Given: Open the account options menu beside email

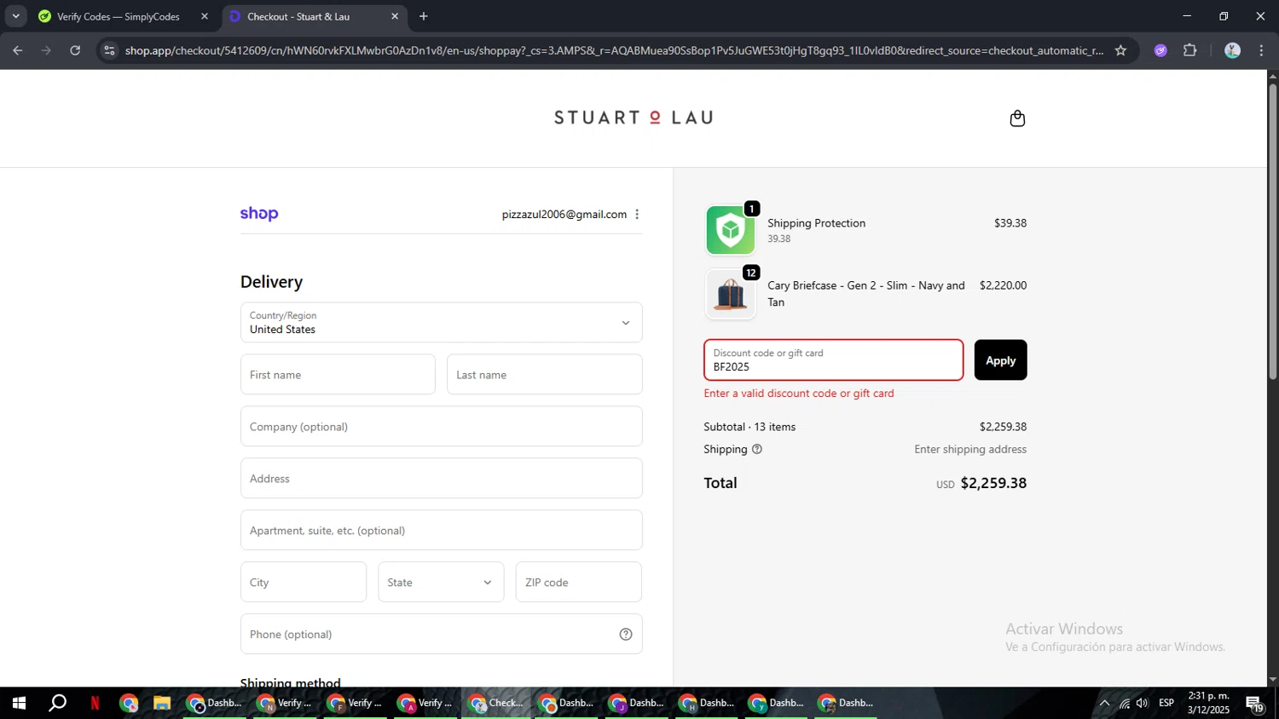Looking at the screenshot, I should [637, 215].
